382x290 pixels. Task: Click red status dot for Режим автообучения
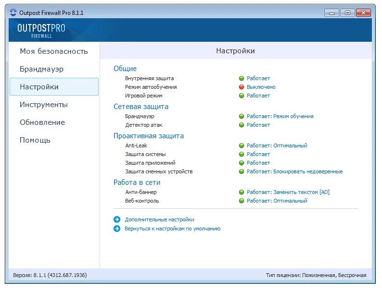point(242,87)
